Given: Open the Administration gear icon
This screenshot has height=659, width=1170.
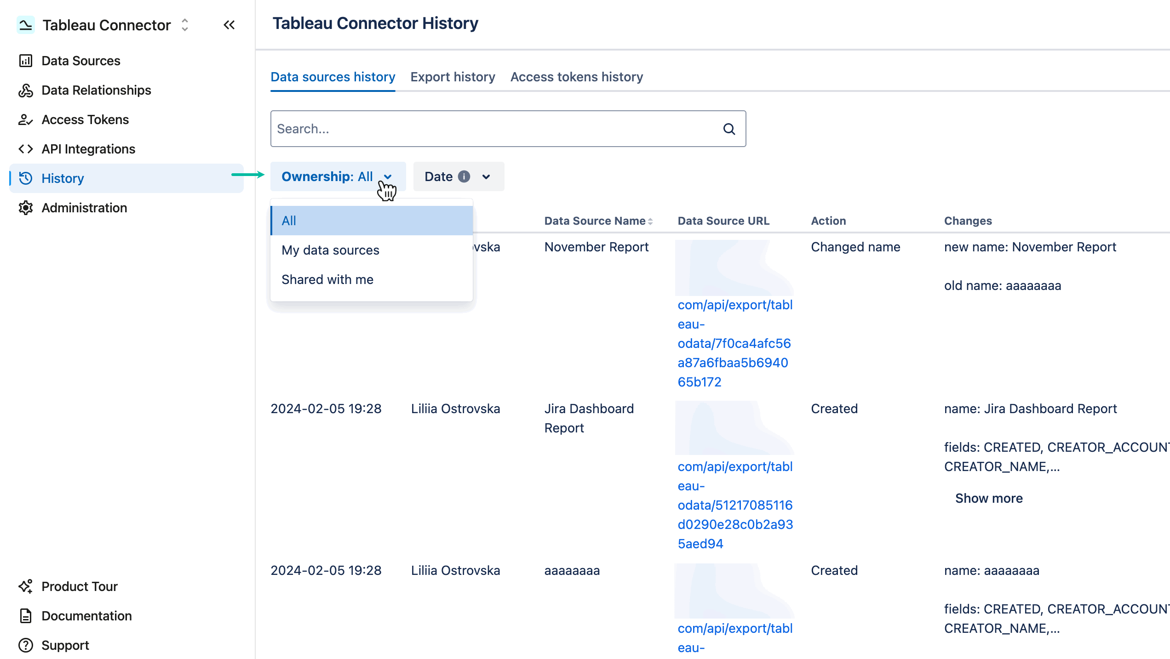Looking at the screenshot, I should pos(26,208).
